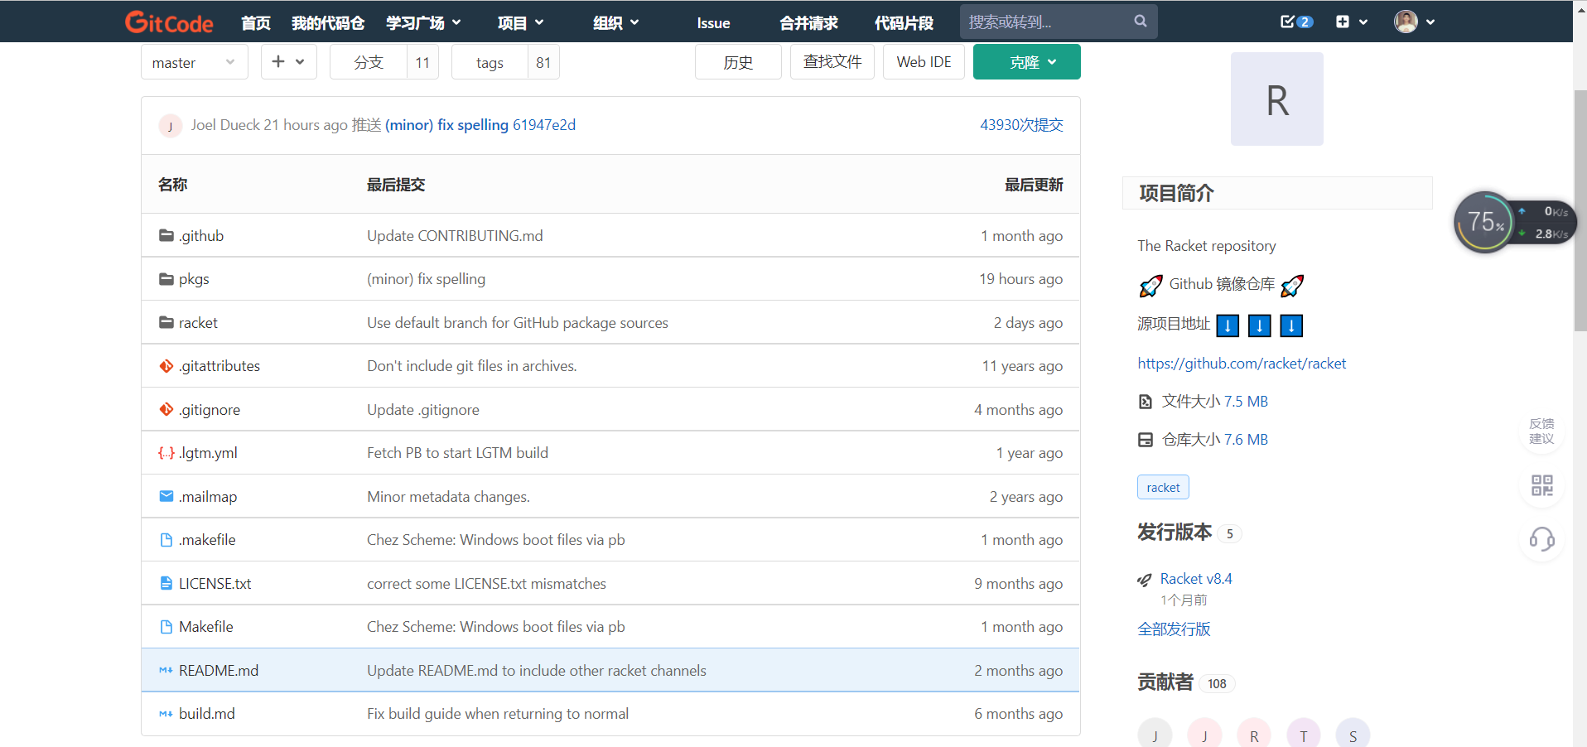Screen dimensions: 1587x747
Task: Open the README.md file name
Action: click(219, 671)
